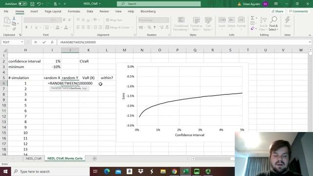Open Format as Table dropdown

(196, 24)
